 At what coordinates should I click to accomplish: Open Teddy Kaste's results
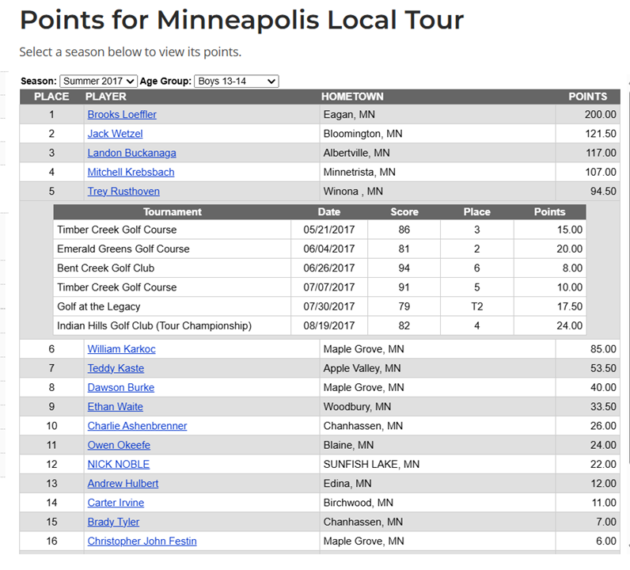[116, 368]
